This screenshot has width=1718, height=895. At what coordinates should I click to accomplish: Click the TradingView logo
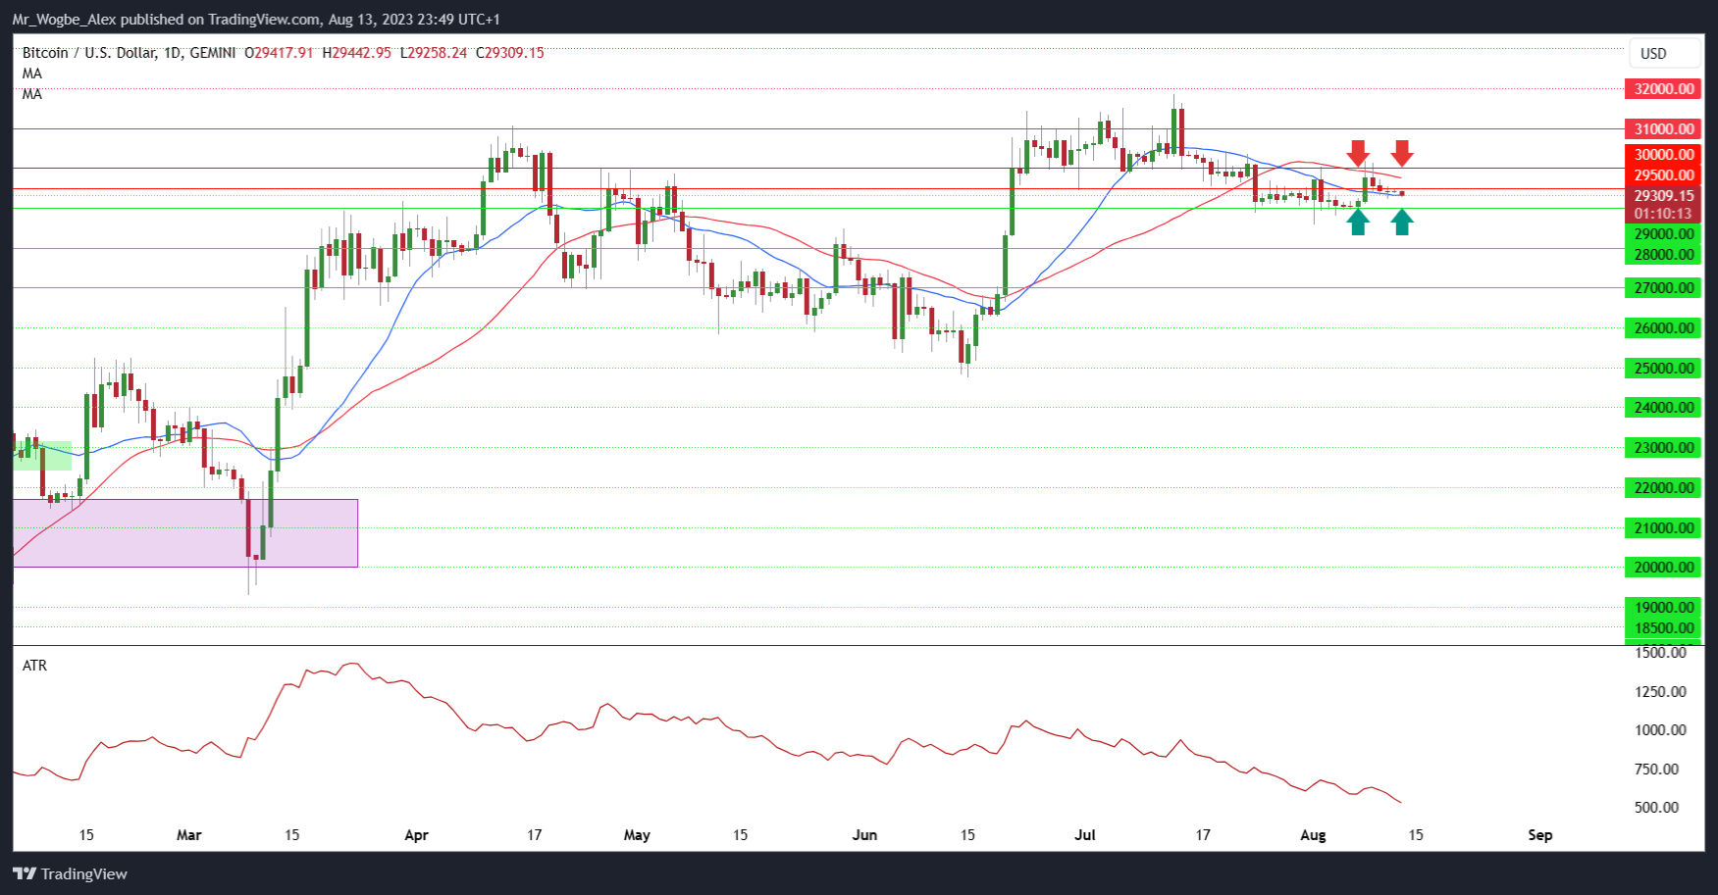pos(70,873)
